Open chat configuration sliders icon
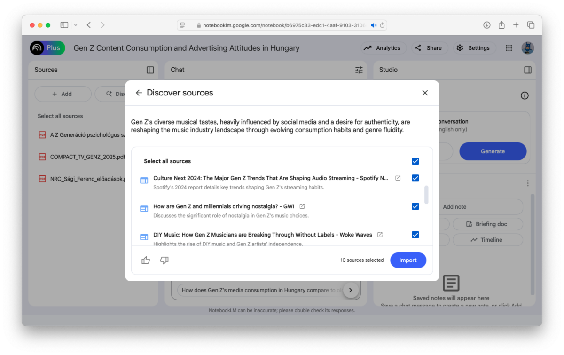The image size is (564, 355). (359, 70)
